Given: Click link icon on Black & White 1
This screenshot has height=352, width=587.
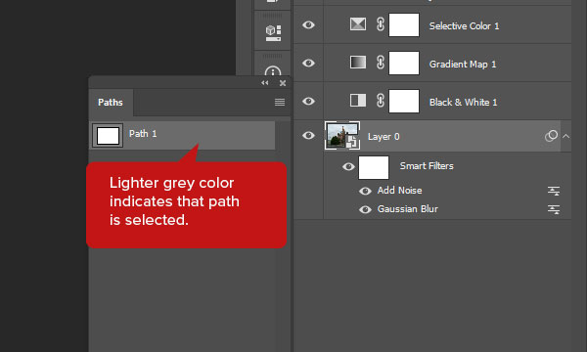Looking at the screenshot, I should [x=380, y=101].
